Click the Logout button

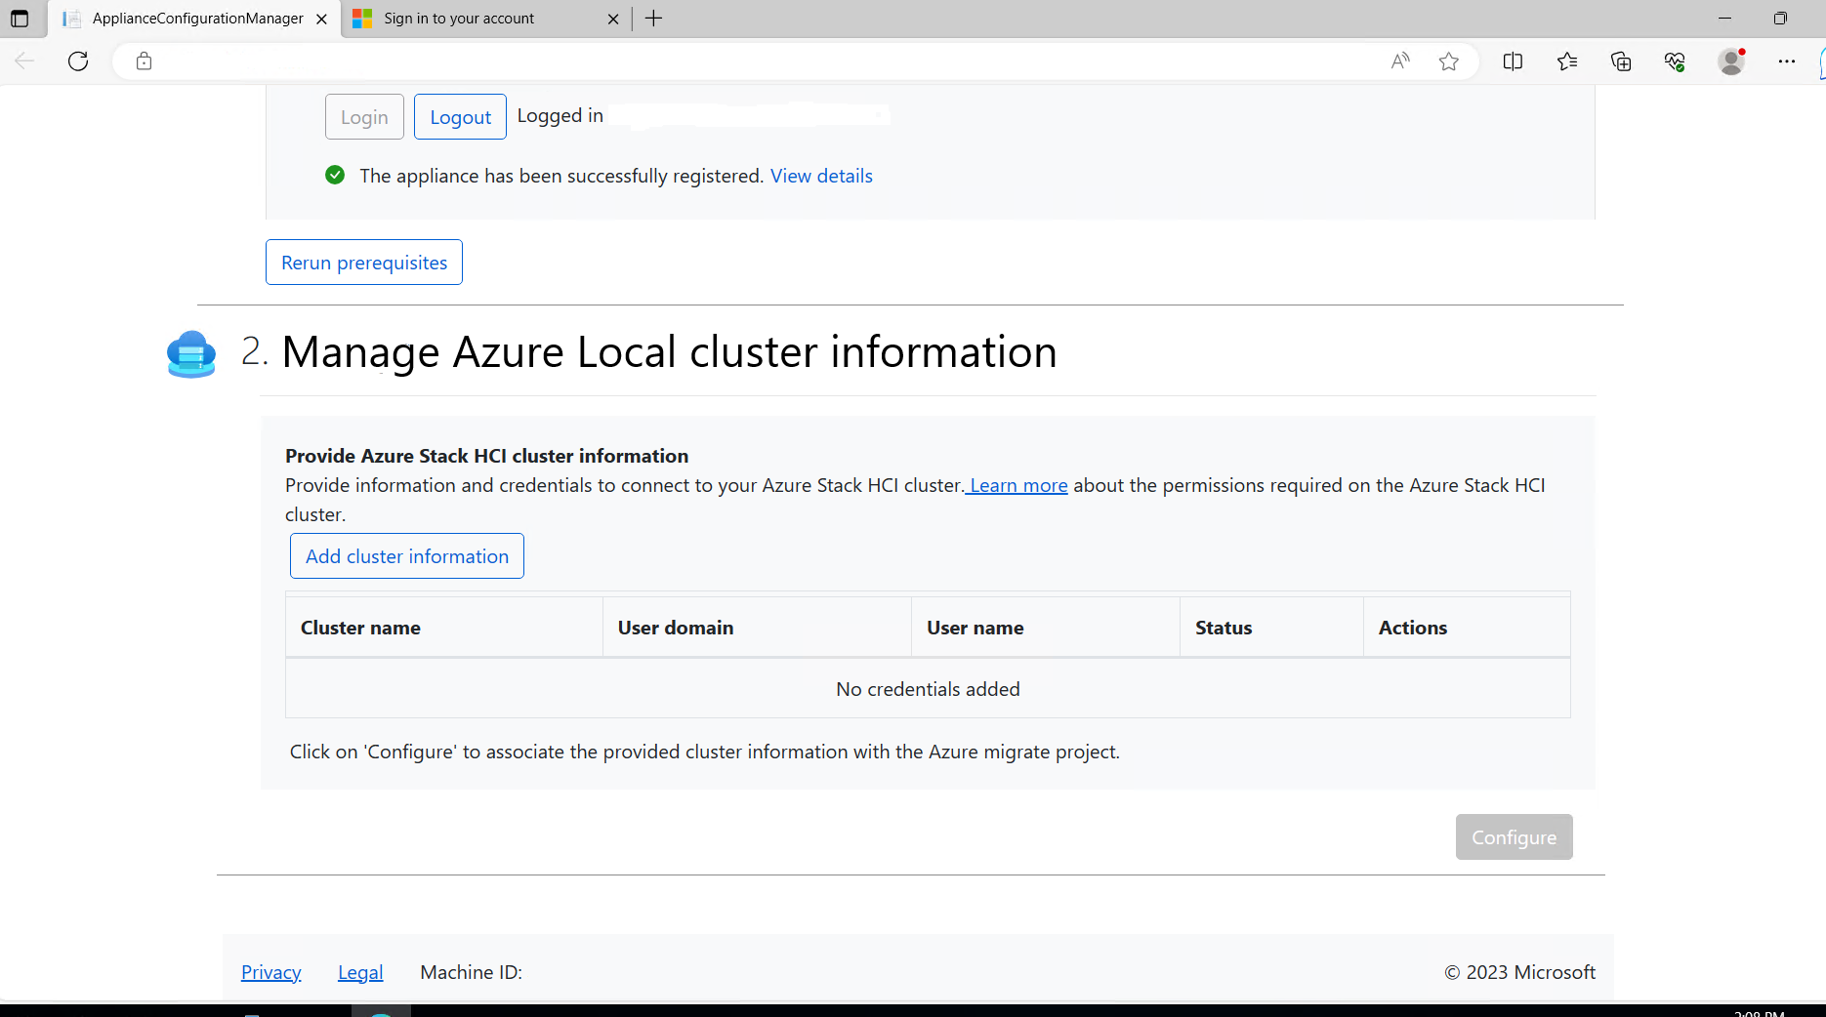point(460,117)
